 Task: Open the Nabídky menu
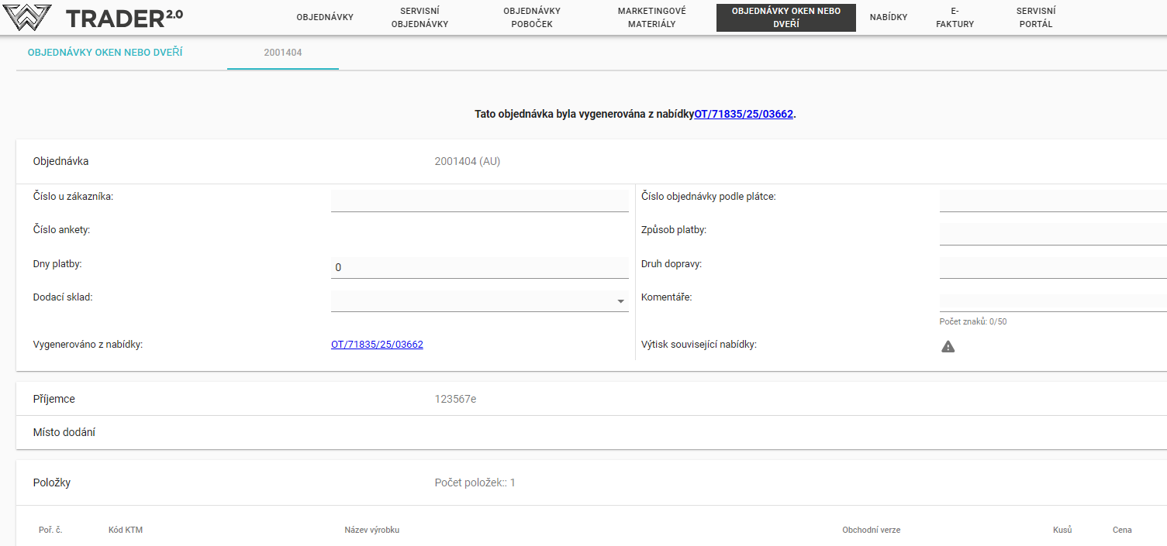point(888,17)
